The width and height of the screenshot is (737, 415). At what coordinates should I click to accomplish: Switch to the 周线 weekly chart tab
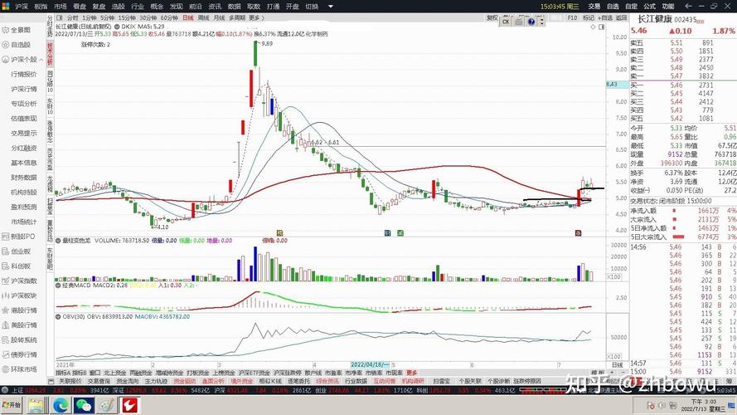[201, 17]
